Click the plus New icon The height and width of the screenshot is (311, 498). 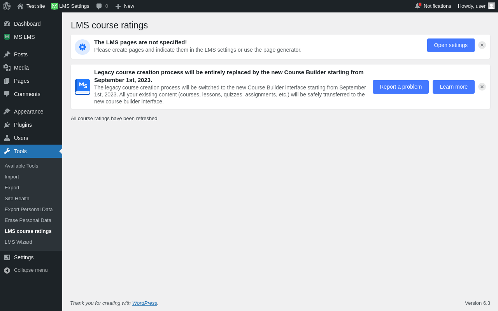click(x=118, y=6)
